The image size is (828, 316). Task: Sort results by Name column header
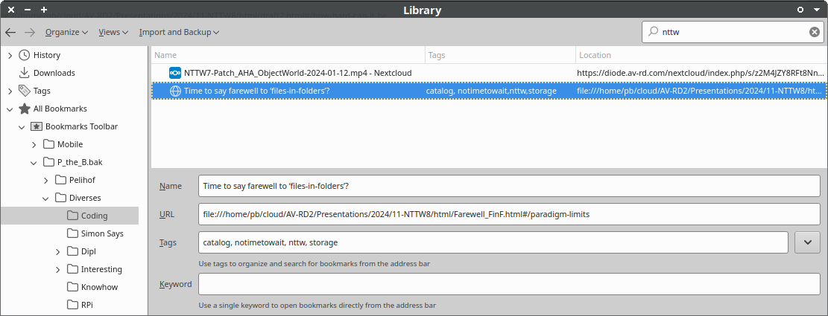click(287, 55)
